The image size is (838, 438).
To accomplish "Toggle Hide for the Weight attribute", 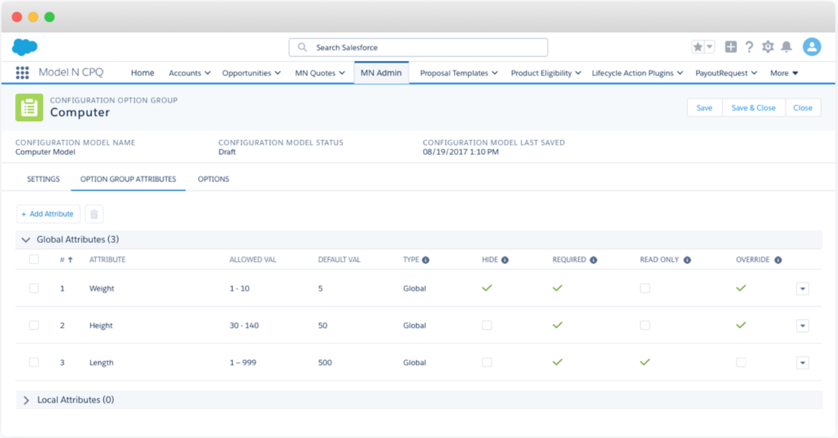I will [487, 288].
